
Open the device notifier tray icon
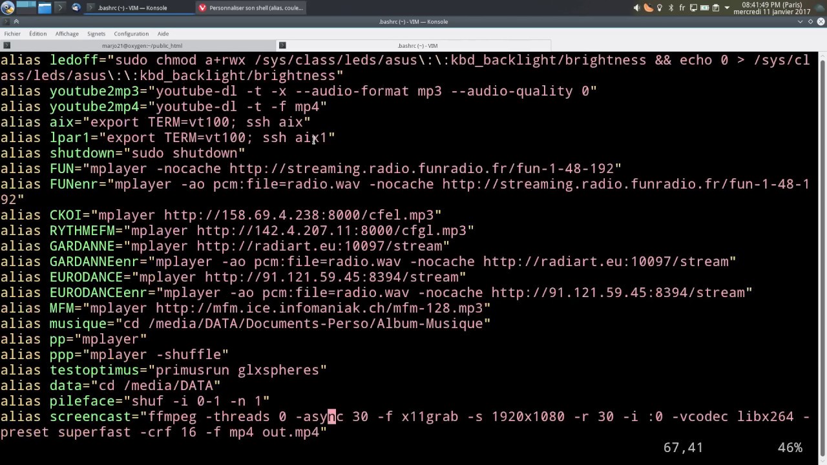click(x=693, y=8)
